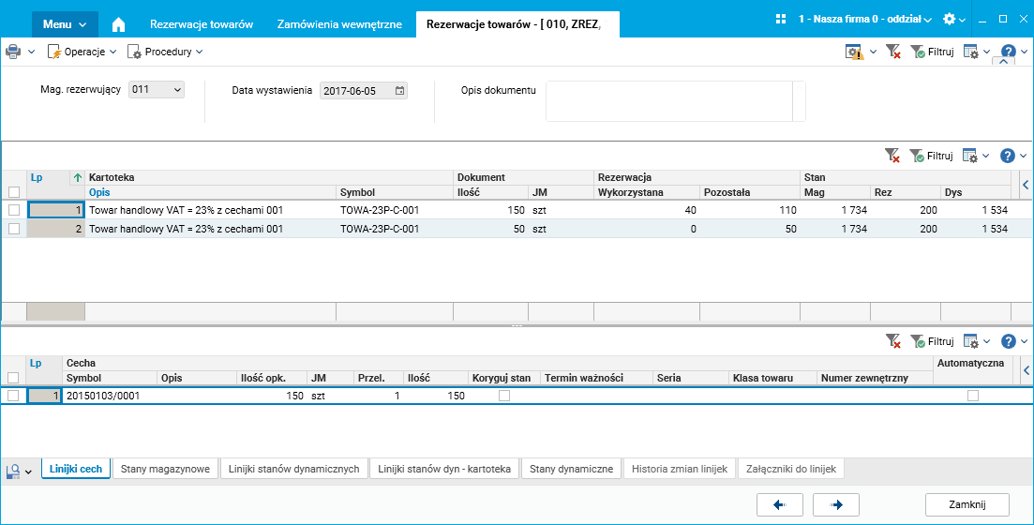This screenshot has height=525, width=1034.
Task: Open Historia zmian linijek tab
Action: (x=680, y=469)
